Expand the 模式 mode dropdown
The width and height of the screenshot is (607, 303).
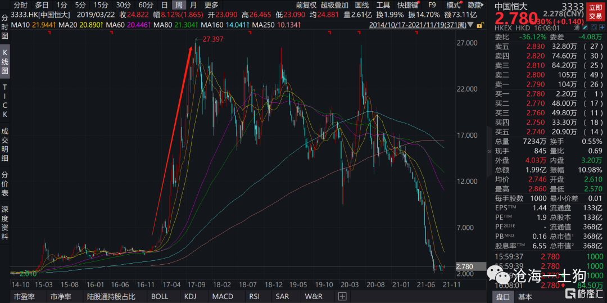(453, 4)
